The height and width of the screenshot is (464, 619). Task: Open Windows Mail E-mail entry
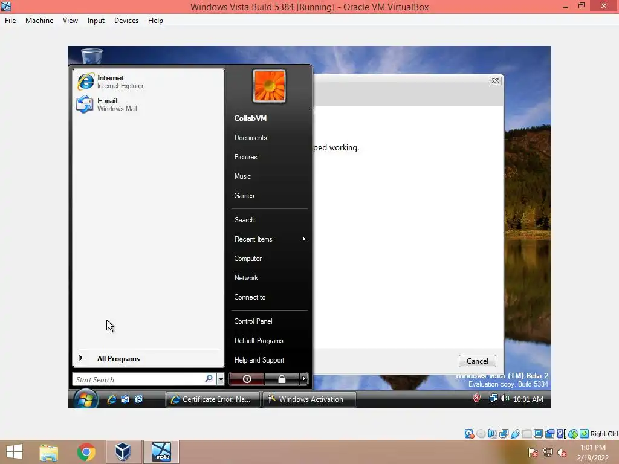click(x=149, y=105)
